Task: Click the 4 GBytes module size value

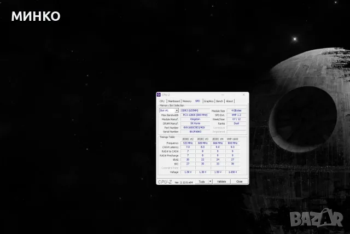Action: 236,110
